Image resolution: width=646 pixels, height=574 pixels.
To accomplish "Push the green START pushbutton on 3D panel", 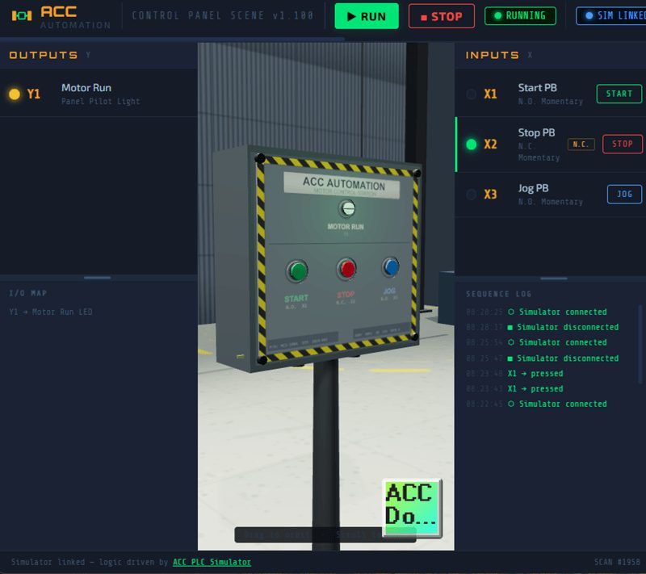I will 298,270.
